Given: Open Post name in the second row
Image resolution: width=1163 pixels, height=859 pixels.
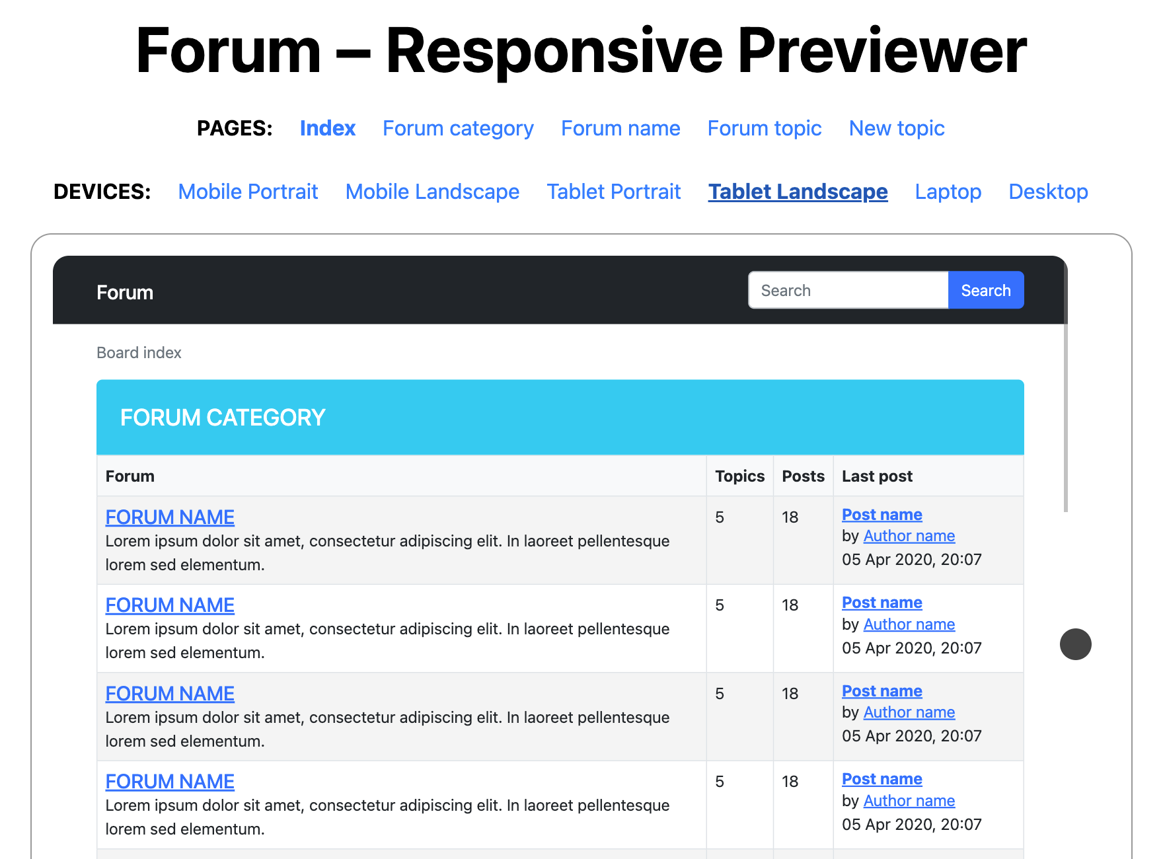Looking at the screenshot, I should pos(882,603).
